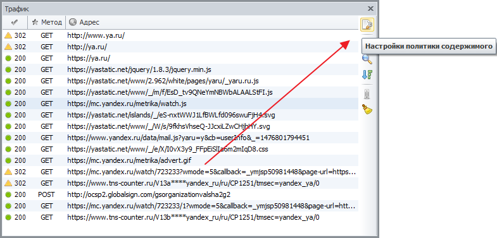Image resolution: width=497 pixels, height=238 pixels.
Task: Select the data/mail.js request row
Action: point(180,138)
